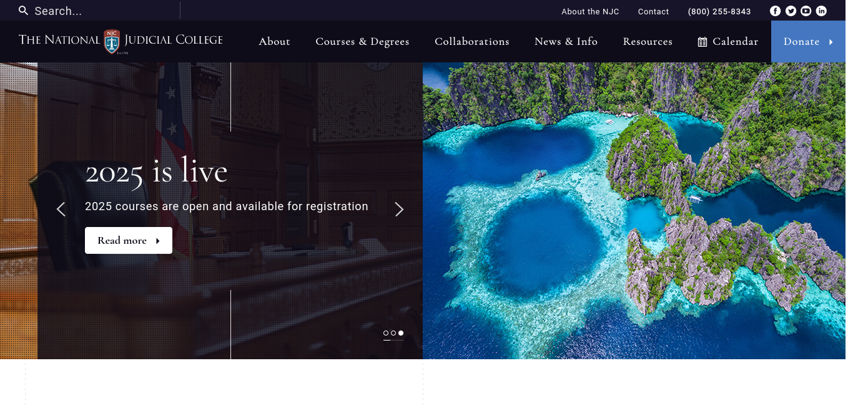
Task: Select the first carousel dot
Action: pos(386,333)
